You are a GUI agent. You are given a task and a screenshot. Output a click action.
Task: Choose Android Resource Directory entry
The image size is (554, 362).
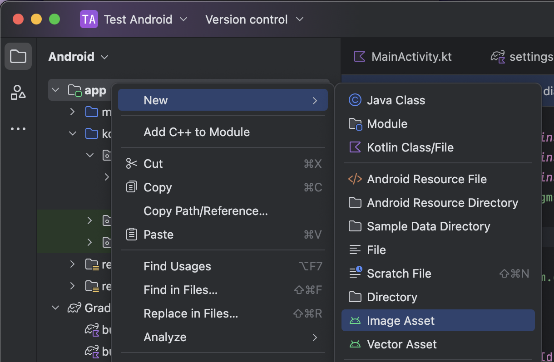[x=438, y=203]
